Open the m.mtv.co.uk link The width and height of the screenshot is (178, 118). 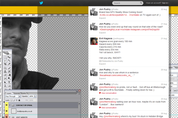[x=114, y=15]
